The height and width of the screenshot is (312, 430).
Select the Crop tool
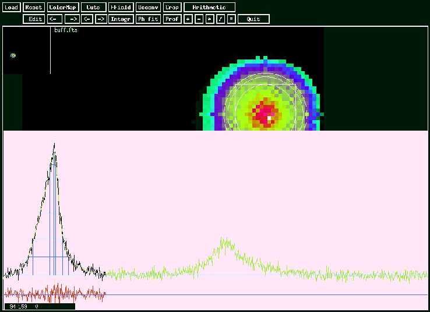coord(171,8)
